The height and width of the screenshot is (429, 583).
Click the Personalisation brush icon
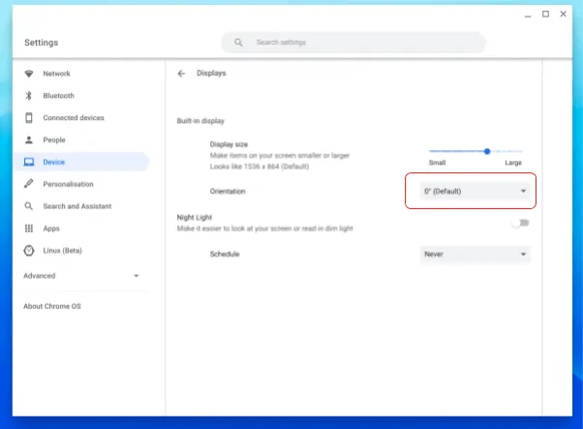tap(29, 184)
